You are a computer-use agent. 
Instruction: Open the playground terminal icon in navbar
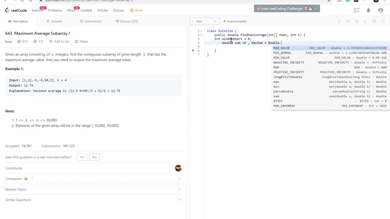click(x=356, y=10)
